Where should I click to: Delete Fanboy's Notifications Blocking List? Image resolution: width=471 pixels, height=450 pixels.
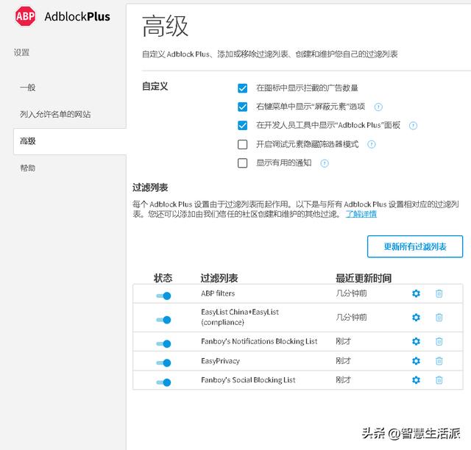coord(439,341)
